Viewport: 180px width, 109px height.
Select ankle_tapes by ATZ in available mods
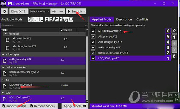[43, 61]
